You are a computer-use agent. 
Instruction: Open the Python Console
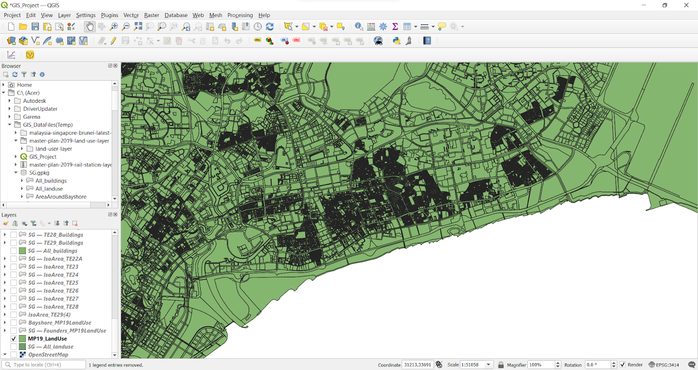pos(397,41)
